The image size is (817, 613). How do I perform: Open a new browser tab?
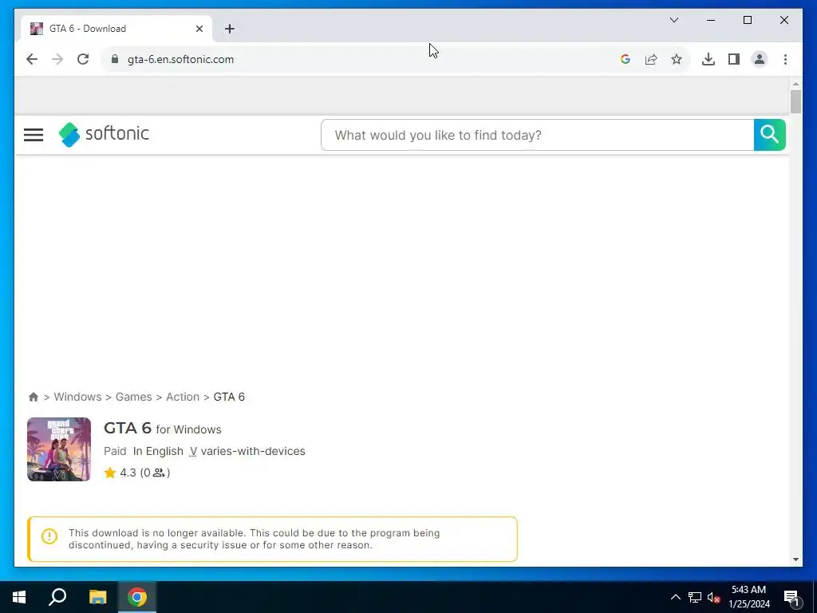(229, 29)
